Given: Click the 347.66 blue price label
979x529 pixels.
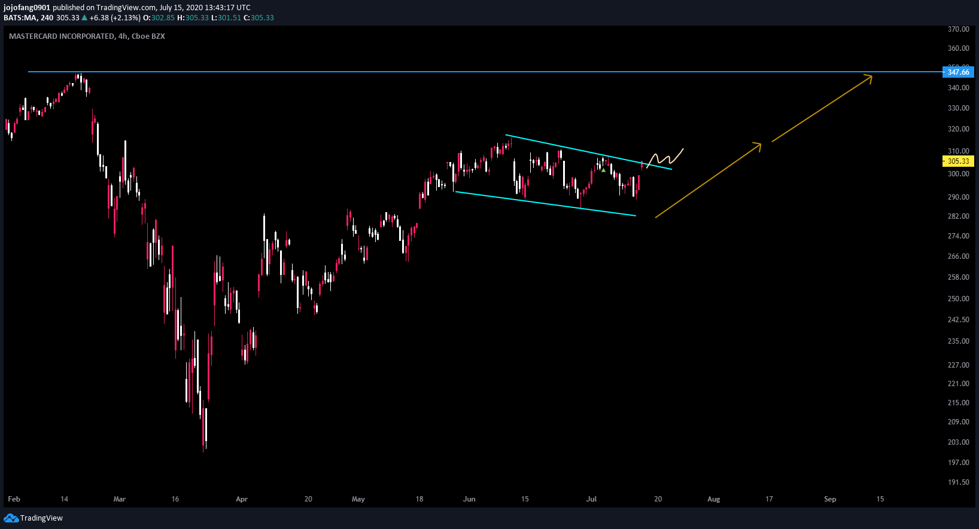Looking at the screenshot, I should (958, 72).
